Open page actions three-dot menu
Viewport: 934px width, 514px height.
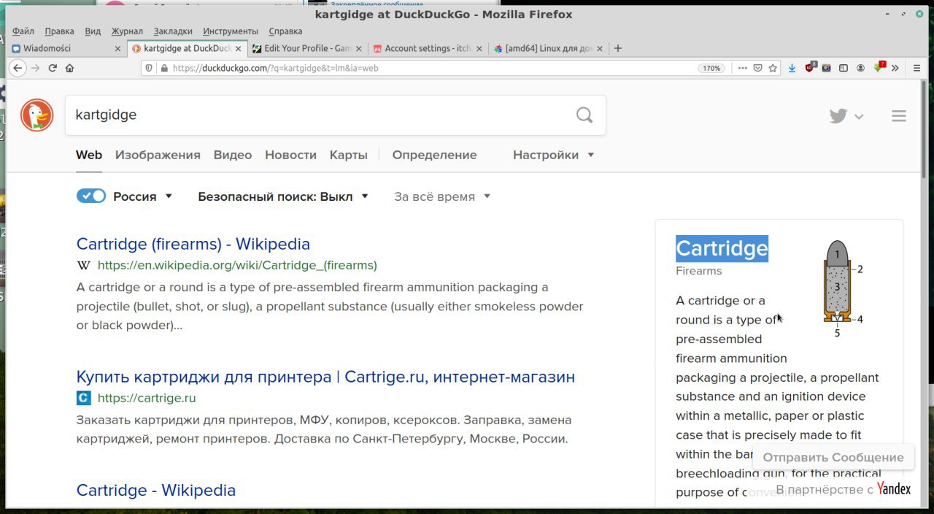point(743,68)
